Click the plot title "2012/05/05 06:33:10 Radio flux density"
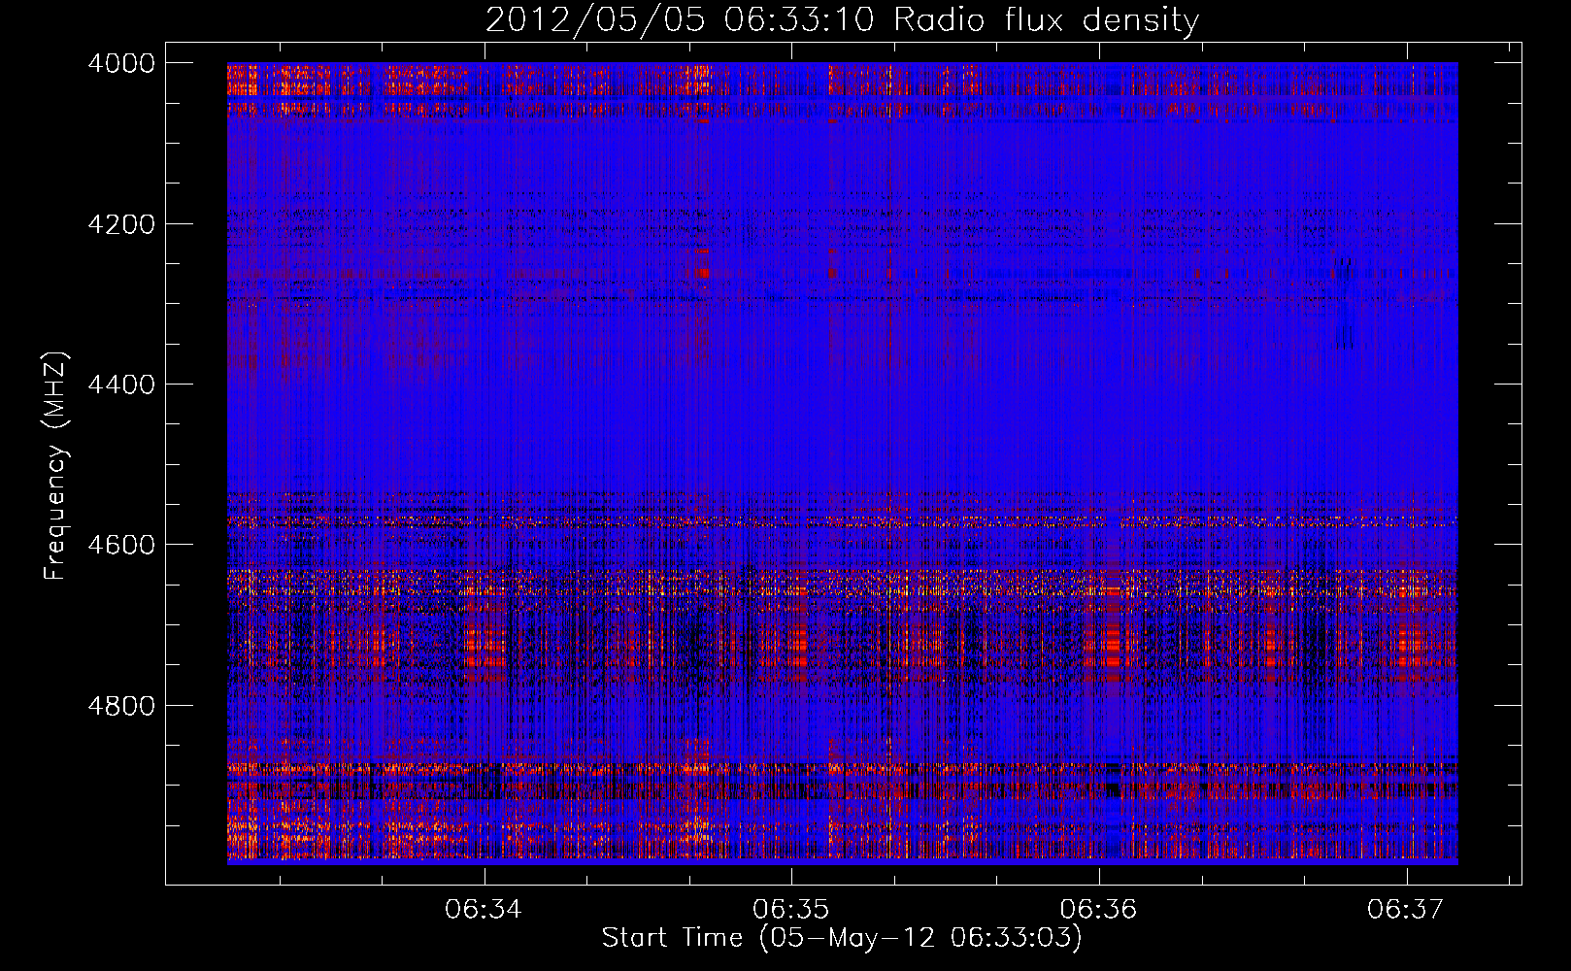This screenshot has width=1571, height=971. click(842, 19)
